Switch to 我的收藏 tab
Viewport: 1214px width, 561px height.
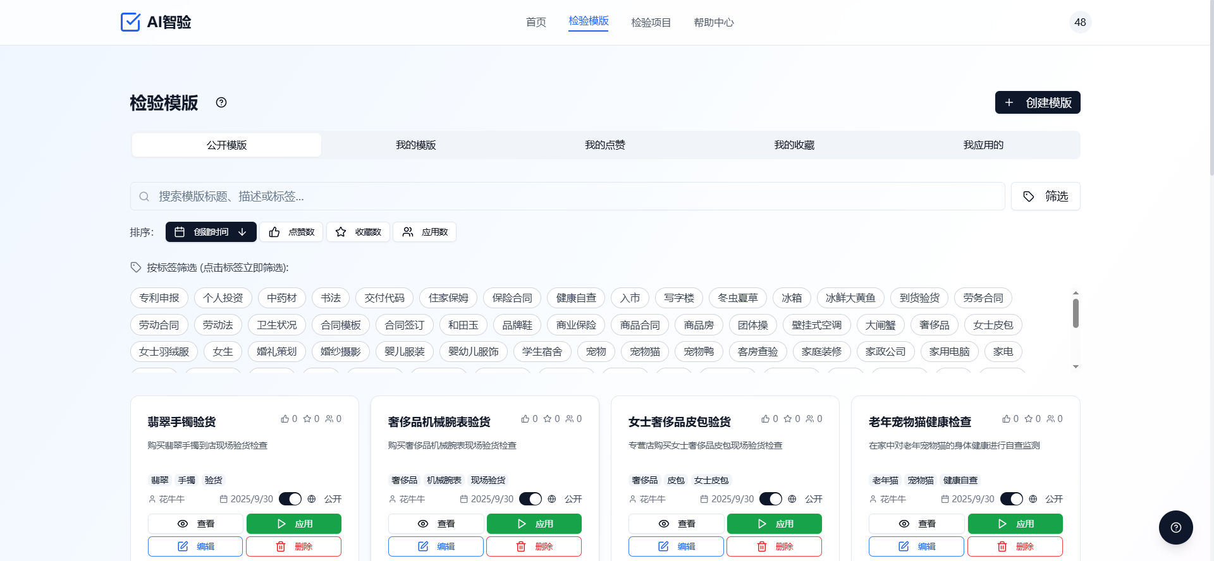coord(794,145)
